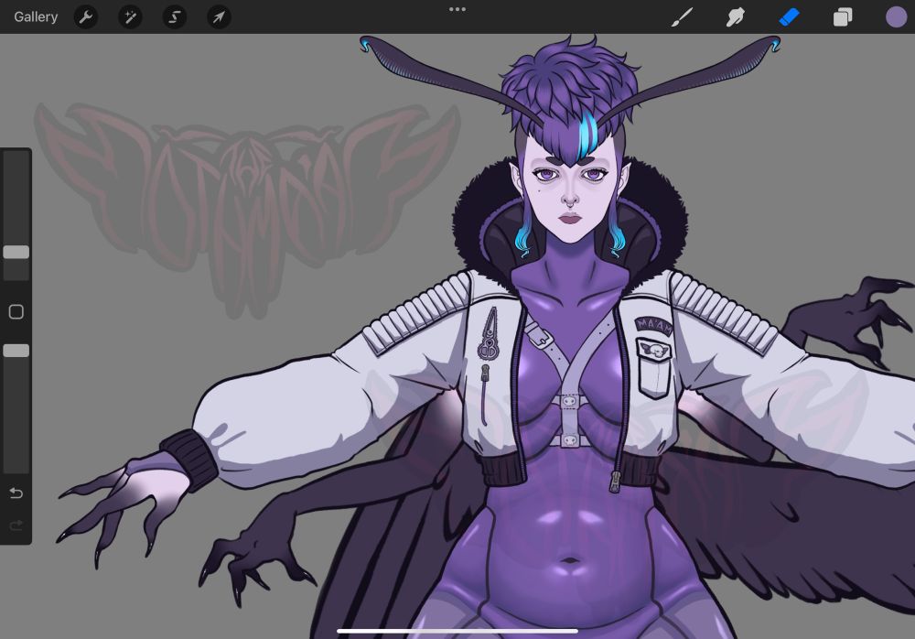
Task: Activate the Selection tool
Action: point(174,16)
